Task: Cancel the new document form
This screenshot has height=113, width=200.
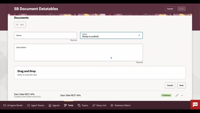Action: [x=170, y=85]
